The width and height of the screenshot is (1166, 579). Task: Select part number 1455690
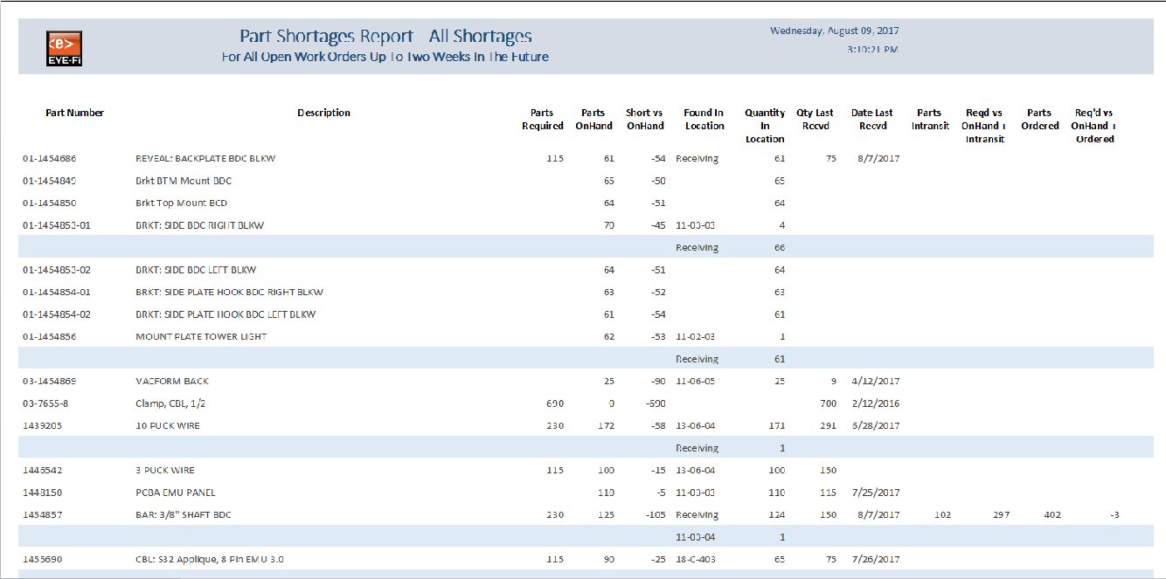(x=42, y=560)
